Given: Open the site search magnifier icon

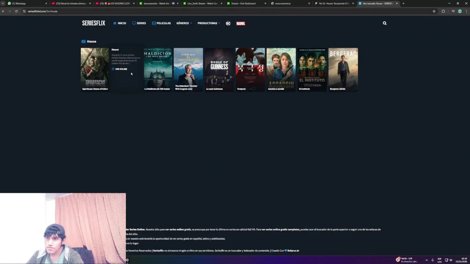Looking at the screenshot, I should coord(384,23).
